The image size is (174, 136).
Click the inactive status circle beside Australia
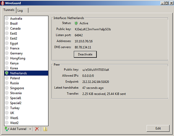pos(7,18)
